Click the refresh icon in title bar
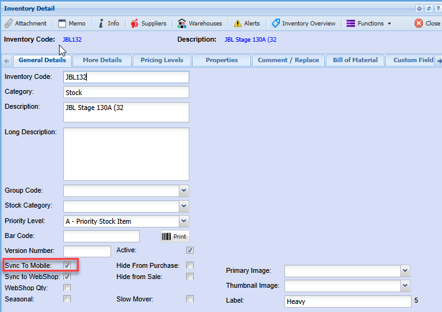 click(429, 9)
